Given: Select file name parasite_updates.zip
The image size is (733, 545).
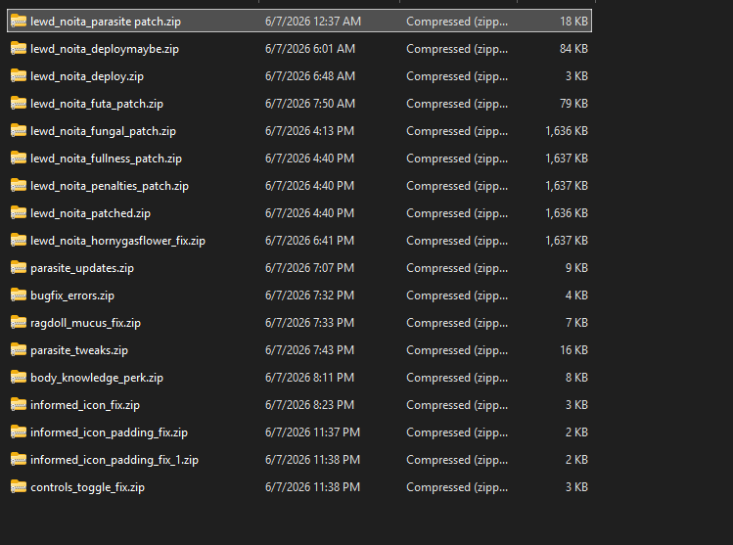Looking at the screenshot, I should pos(82,268).
